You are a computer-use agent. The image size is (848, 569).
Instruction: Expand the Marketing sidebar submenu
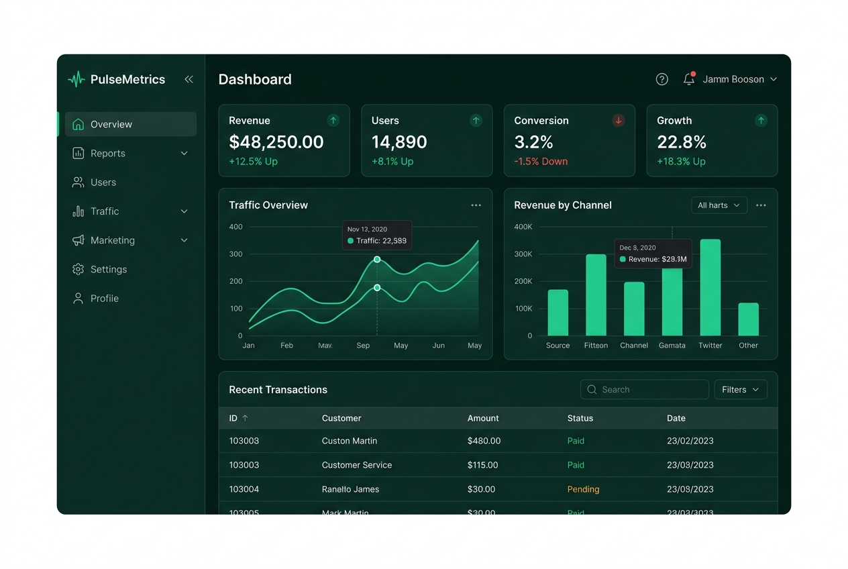pos(184,240)
